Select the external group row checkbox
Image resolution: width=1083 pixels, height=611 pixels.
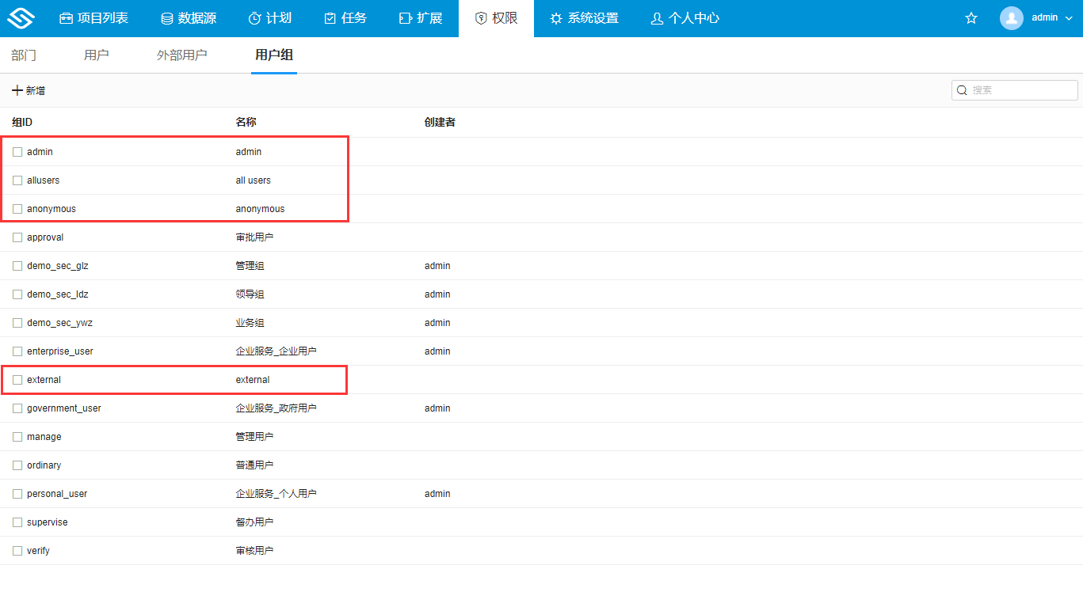click(17, 379)
